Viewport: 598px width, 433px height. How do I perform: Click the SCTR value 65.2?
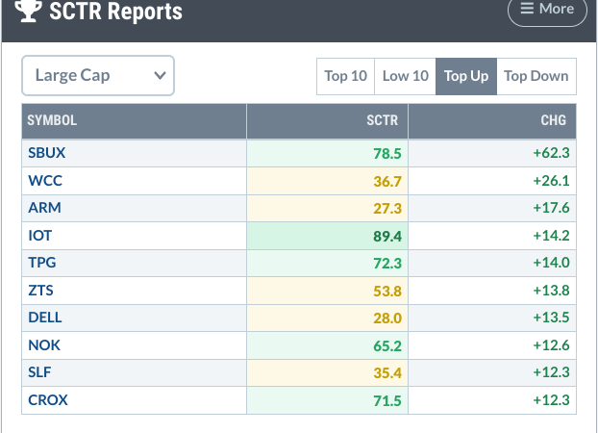coord(387,346)
